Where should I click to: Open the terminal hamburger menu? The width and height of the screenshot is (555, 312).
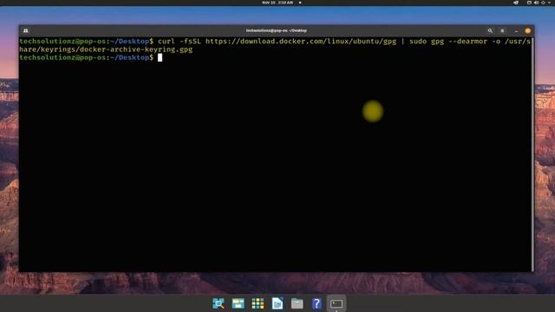[502, 31]
